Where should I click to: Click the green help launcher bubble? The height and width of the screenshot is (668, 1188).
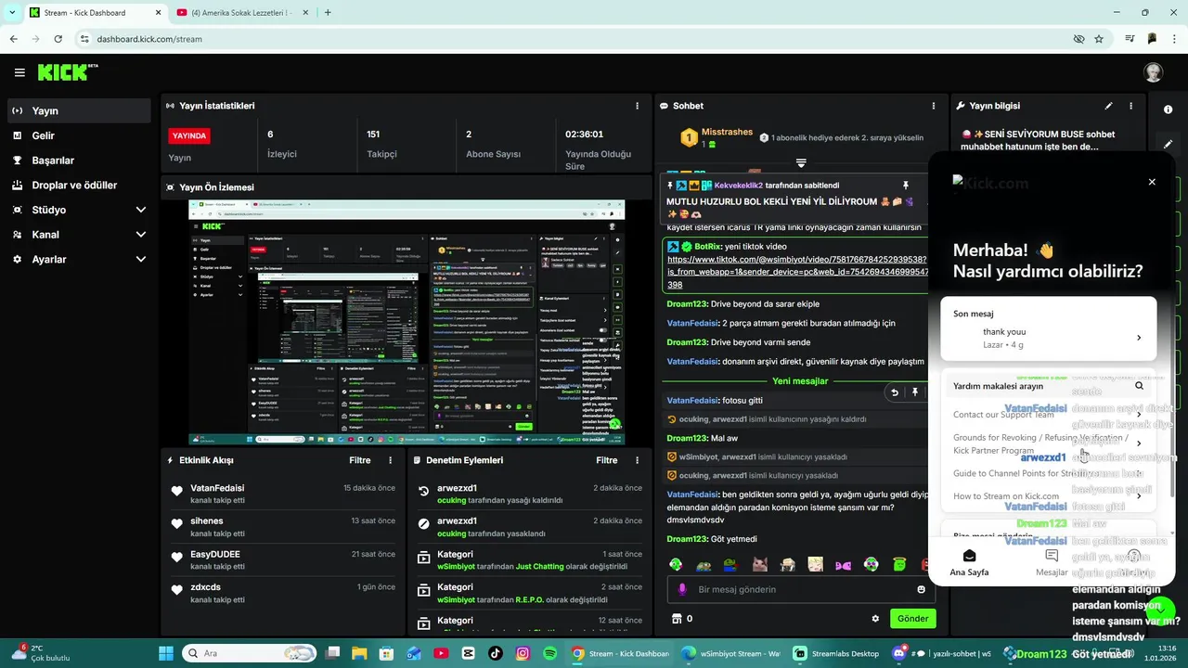1160,610
